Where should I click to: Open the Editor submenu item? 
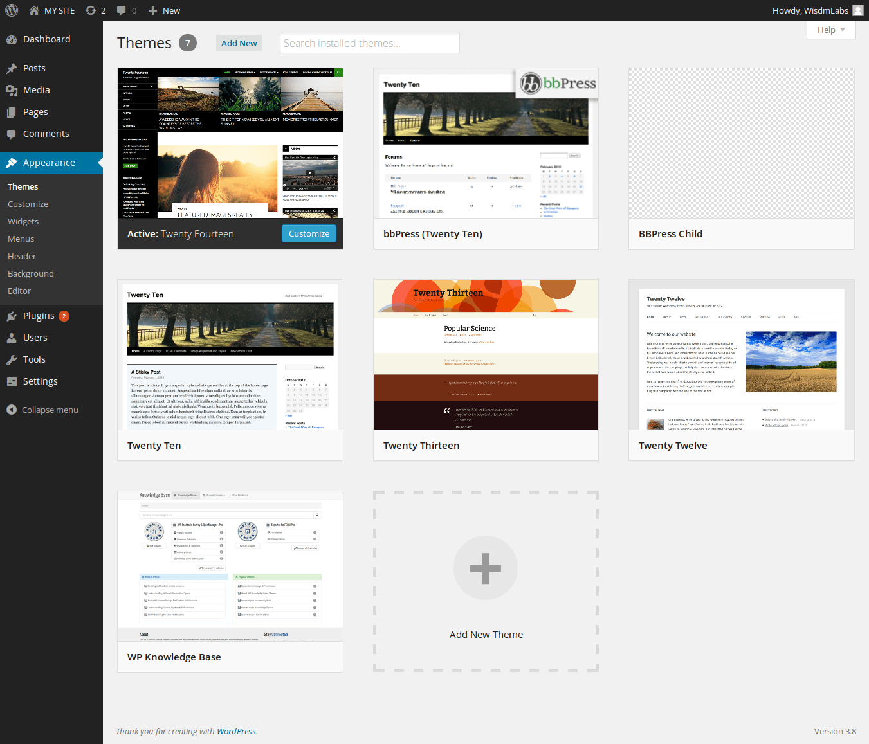coord(19,291)
